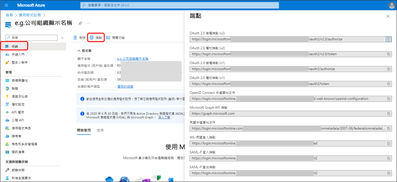
Task: Collapse the 程式集 essentials section chevron
Action: 79,50
